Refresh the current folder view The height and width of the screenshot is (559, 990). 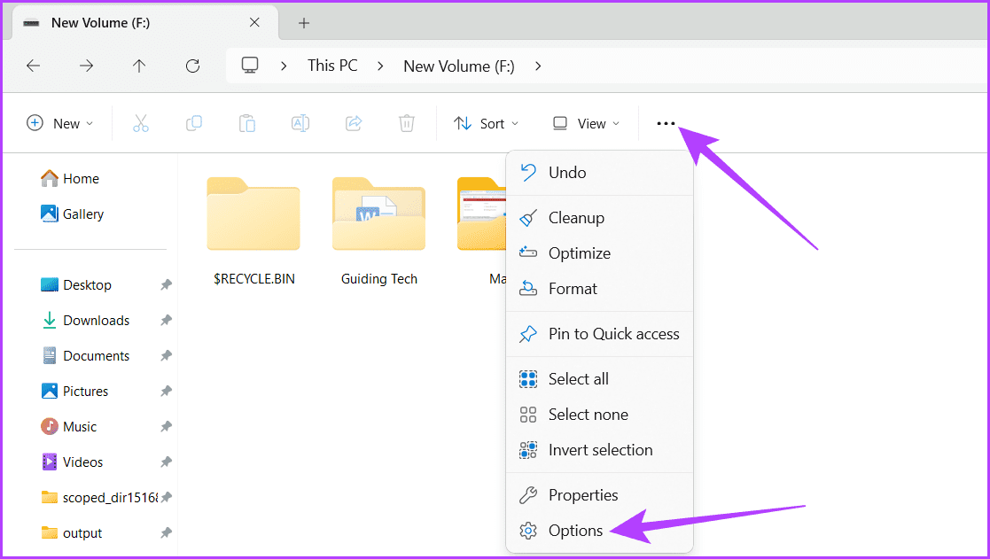point(192,65)
